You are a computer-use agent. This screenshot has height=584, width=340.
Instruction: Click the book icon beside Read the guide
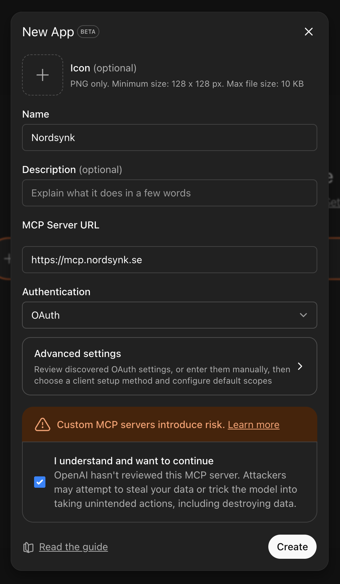[x=28, y=547]
